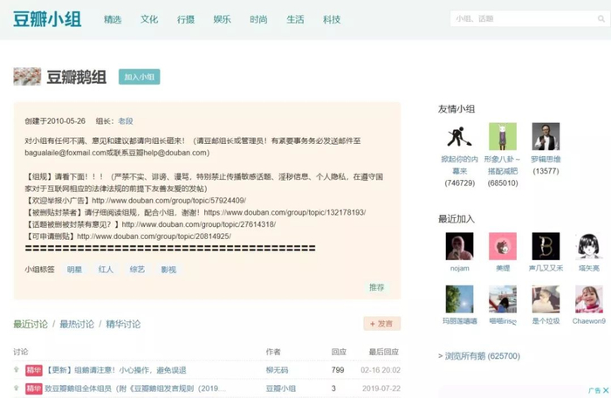View member 声几又又禾 avatar with B logo

(546, 246)
